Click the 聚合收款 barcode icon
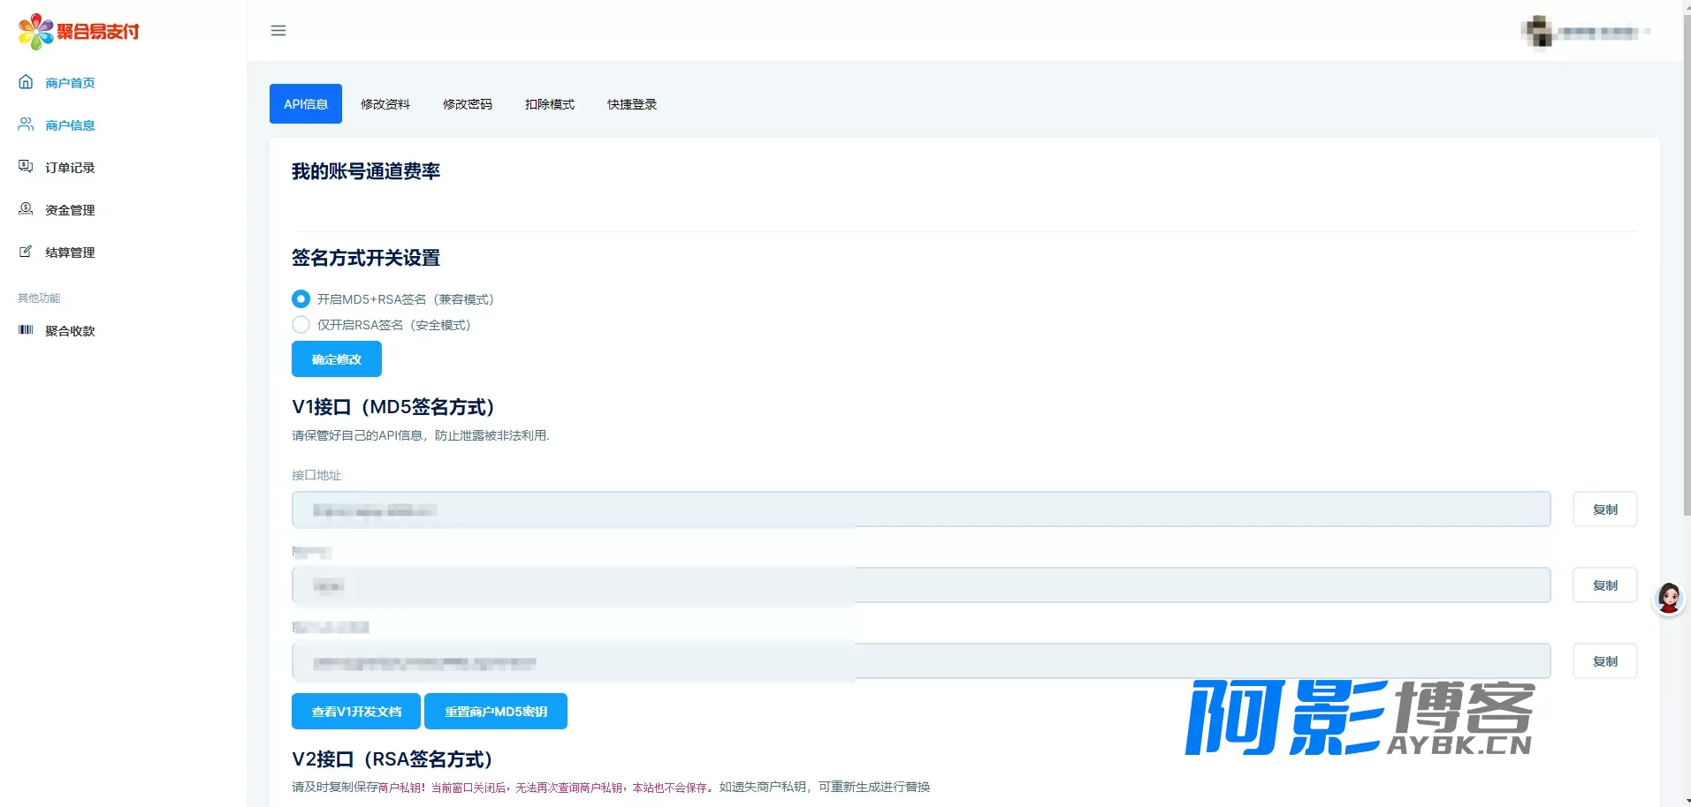Image resolution: width=1691 pixels, height=807 pixels. coord(26,330)
